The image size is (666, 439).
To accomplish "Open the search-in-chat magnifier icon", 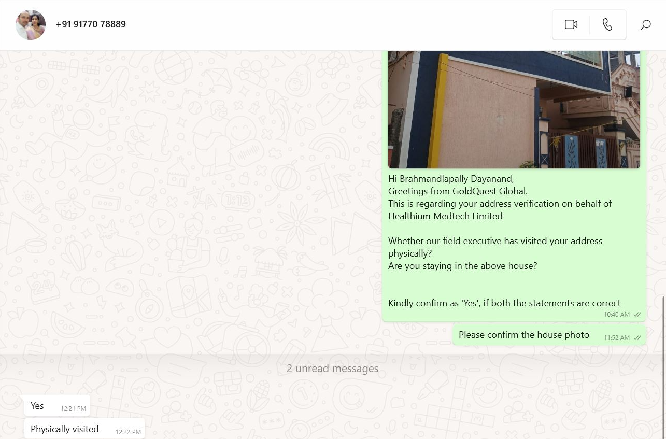I will pos(645,25).
